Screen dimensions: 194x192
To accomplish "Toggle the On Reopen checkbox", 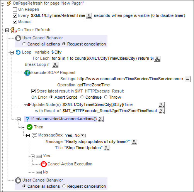I will pos(15,10).
